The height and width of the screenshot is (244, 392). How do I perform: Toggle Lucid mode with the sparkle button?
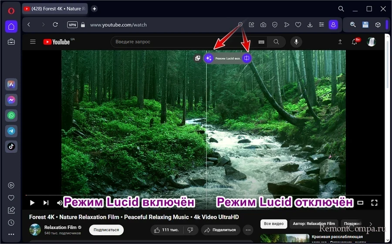(x=209, y=58)
